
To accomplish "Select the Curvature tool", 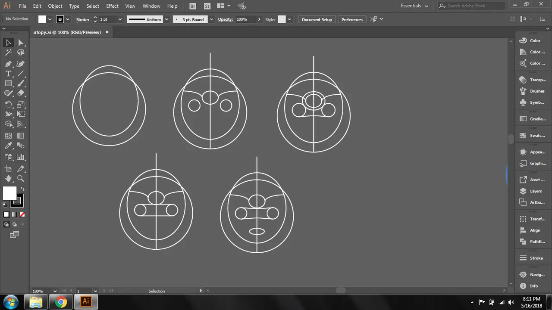I will tap(21, 64).
